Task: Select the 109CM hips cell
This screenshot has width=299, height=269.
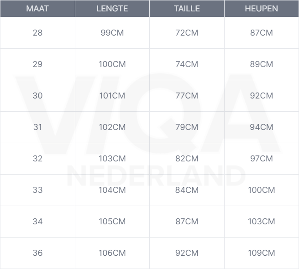Action: tap(261, 253)
